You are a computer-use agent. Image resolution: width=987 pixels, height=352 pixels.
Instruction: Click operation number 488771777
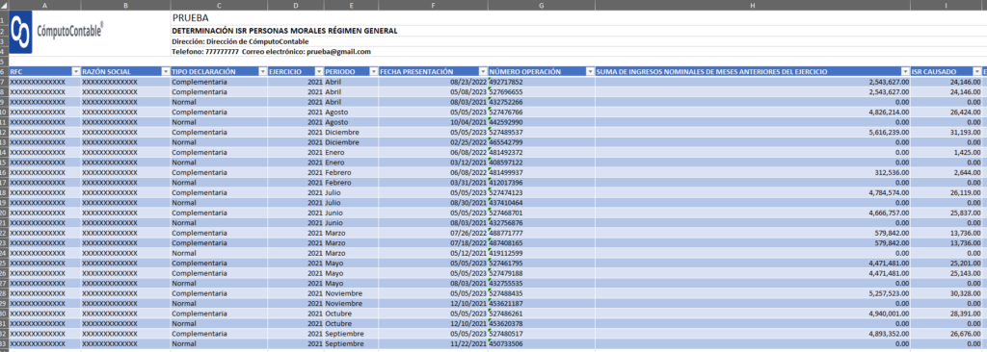[x=505, y=233]
